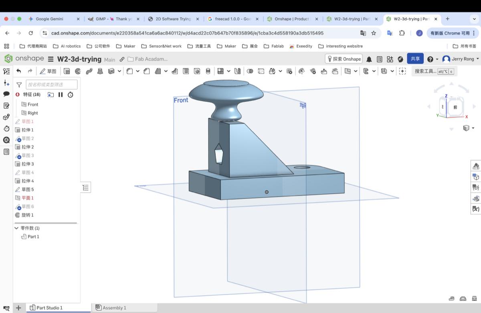
Task: Select the Extrude tool in the toolbar
Action: pos(67,71)
